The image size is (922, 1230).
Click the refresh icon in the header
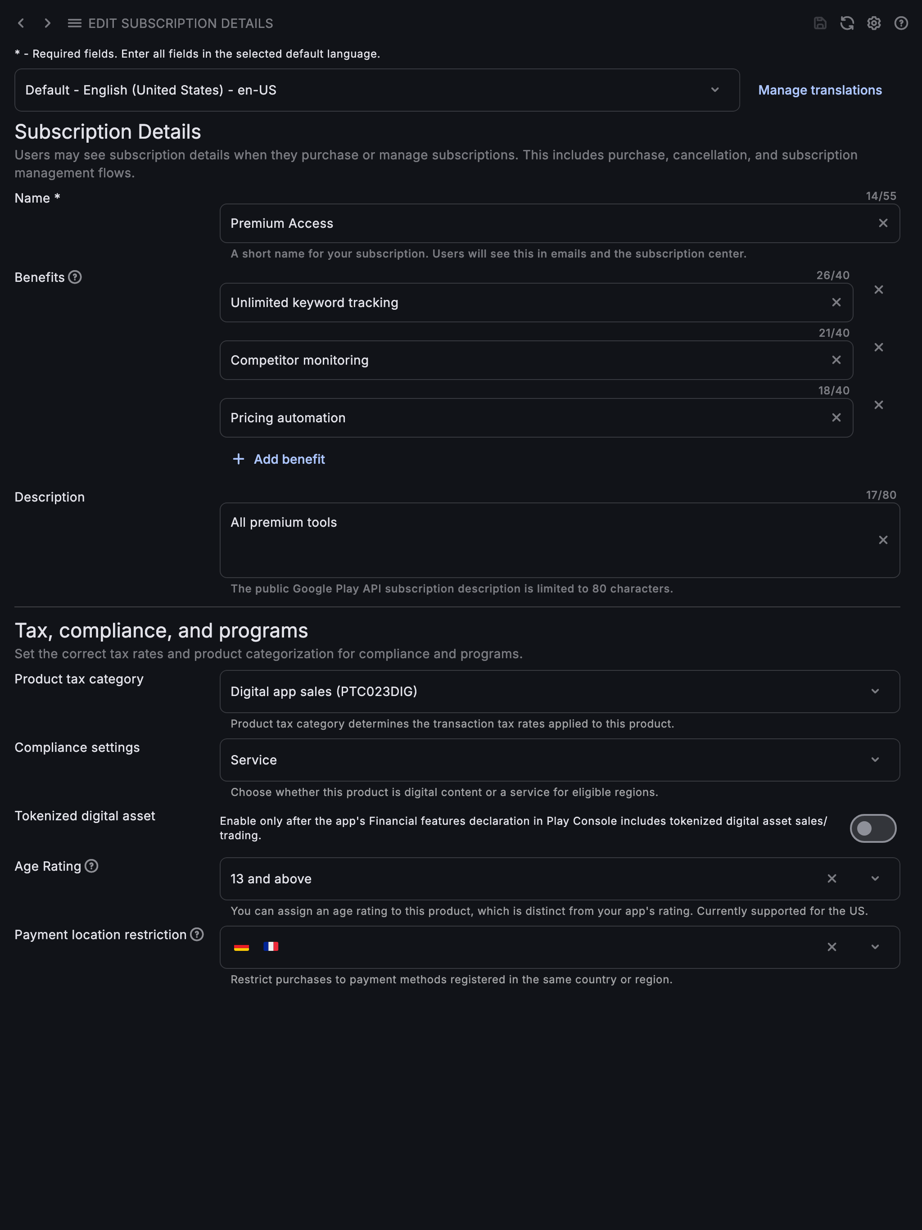coord(847,23)
